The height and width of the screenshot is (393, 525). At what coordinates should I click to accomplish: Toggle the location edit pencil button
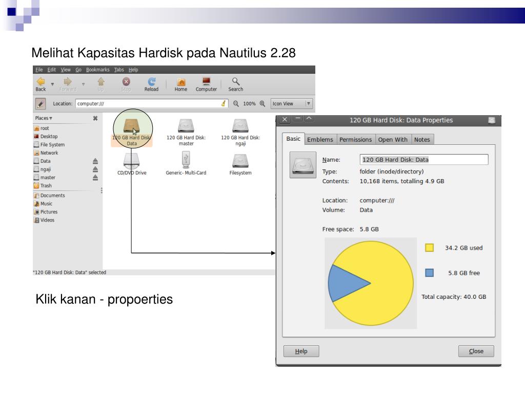click(41, 103)
